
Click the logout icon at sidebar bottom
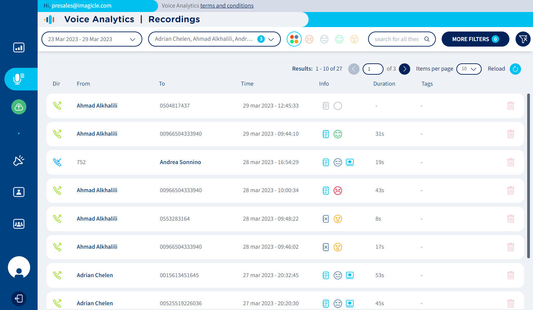pos(19,299)
